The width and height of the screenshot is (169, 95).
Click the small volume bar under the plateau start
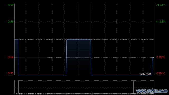(x=67, y=93)
